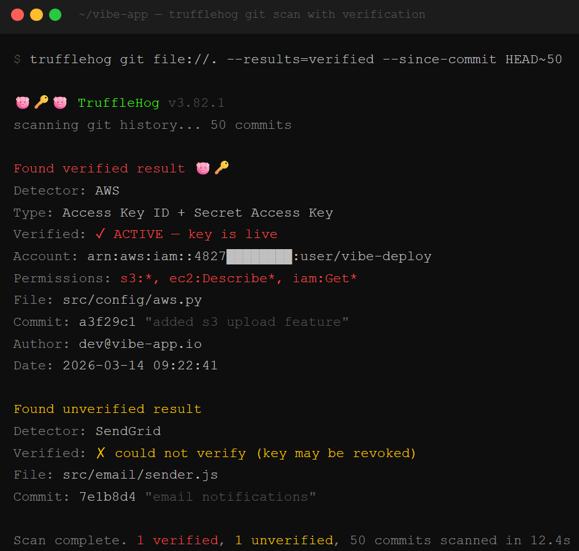
Task: Click commit hash 7e1b8d4
Action: 107,497
